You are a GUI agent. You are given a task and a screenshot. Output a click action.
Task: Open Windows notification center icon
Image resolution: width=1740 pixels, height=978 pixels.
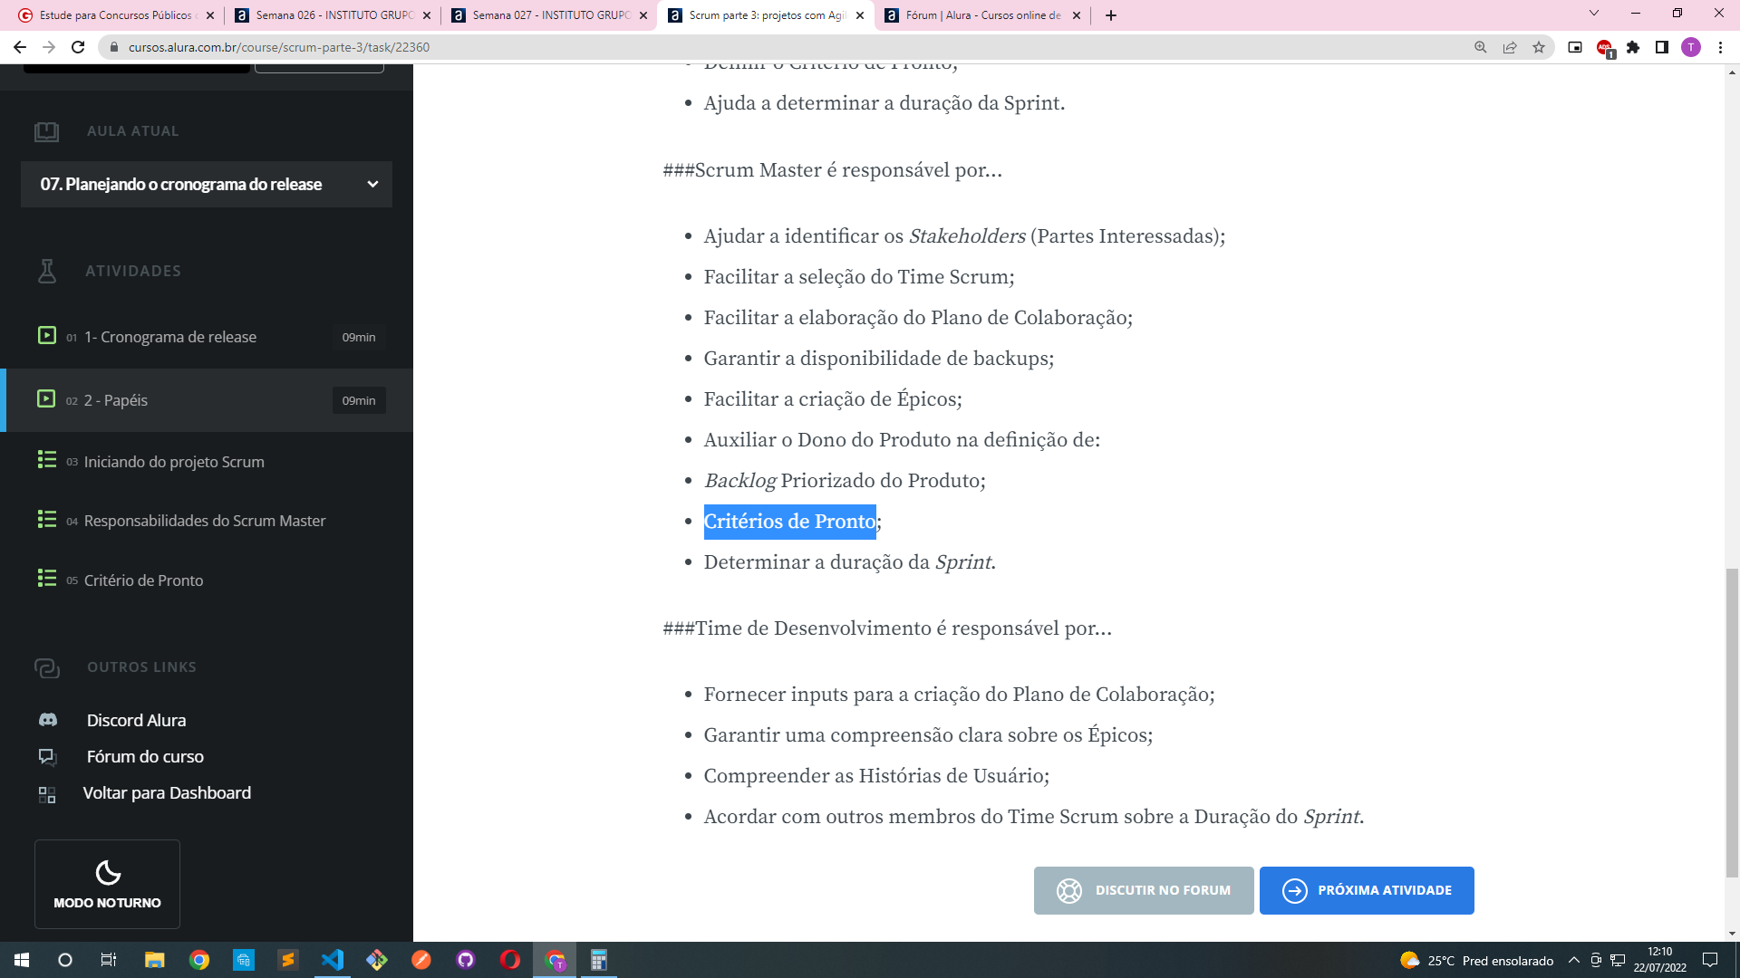pyautogui.click(x=1710, y=960)
